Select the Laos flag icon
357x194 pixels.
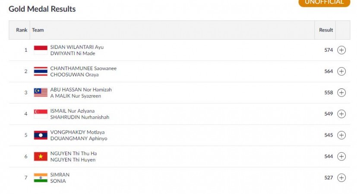tap(41, 135)
